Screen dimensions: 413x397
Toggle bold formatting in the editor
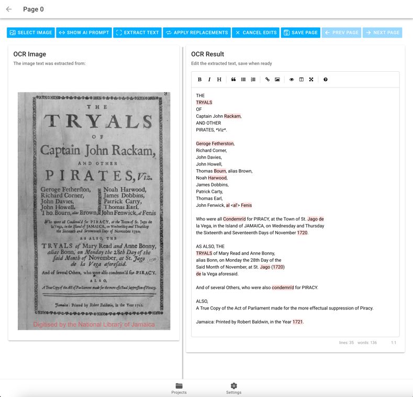[x=199, y=80]
